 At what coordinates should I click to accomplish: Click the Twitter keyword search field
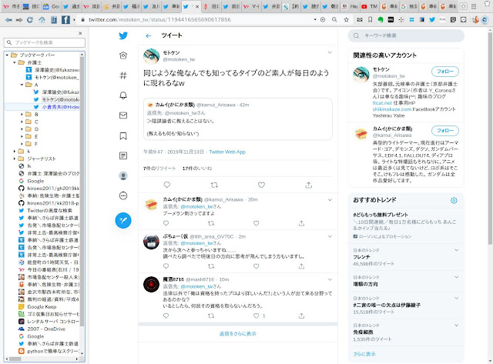click(406, 36)
